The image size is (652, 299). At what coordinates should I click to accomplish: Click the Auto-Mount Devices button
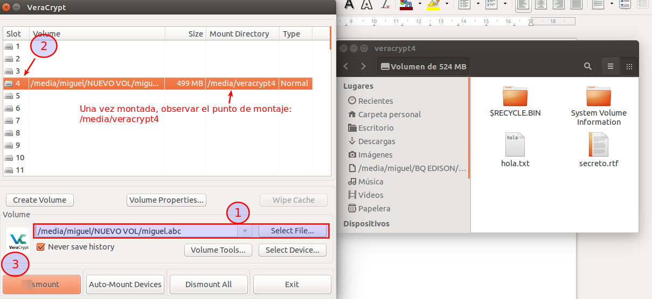(125, 284)
